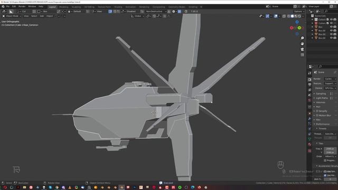Select Scene Collection in outliner
Screen dimensions: 338x190
320,16
